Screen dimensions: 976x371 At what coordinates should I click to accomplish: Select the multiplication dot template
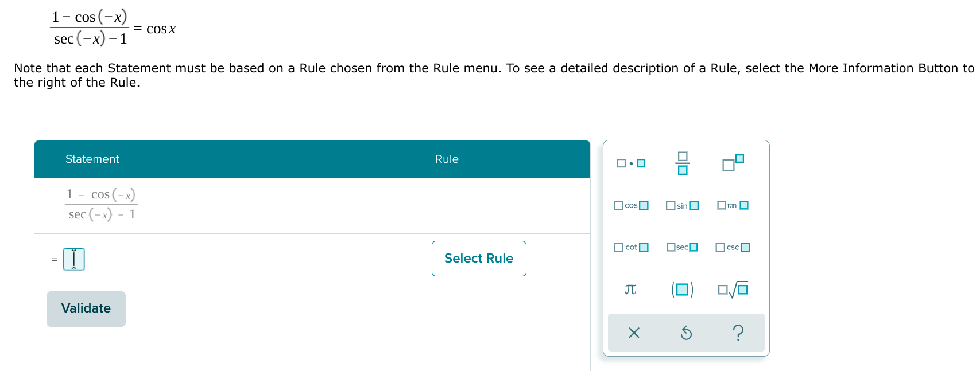tap(630, 163)
